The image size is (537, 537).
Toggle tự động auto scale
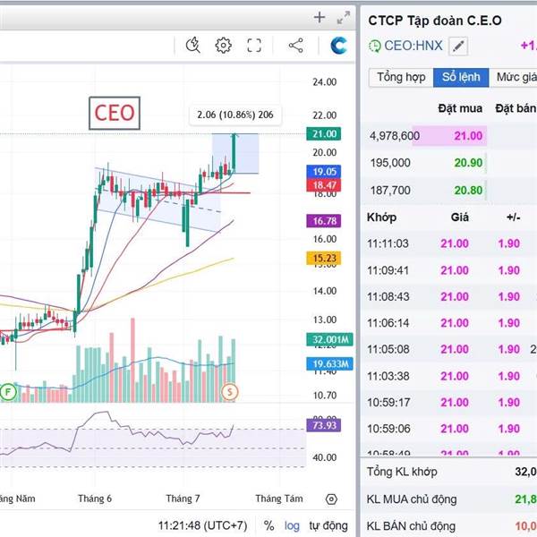point(328,525)
